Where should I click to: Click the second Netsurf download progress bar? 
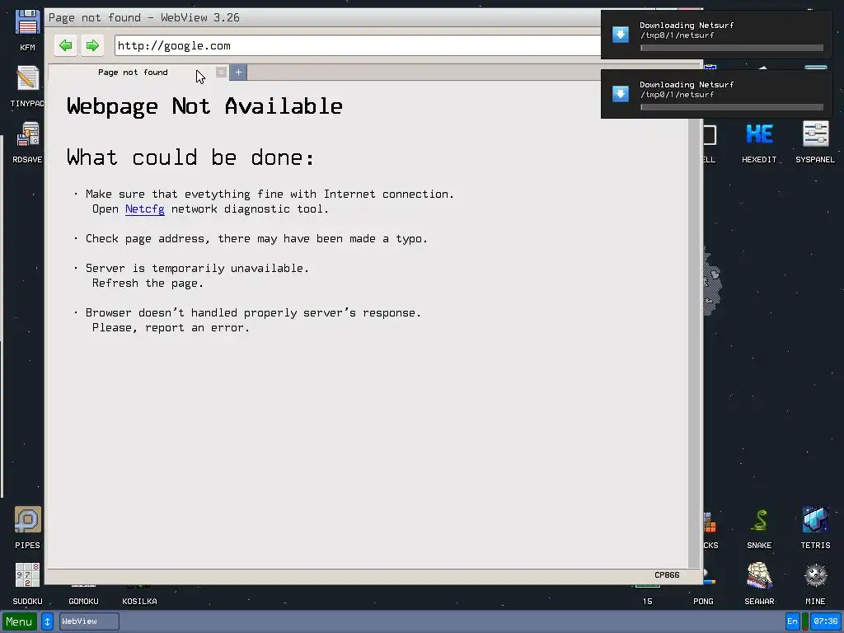click(732, 107)
